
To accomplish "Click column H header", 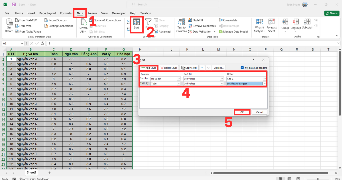I will click(140, 49).
